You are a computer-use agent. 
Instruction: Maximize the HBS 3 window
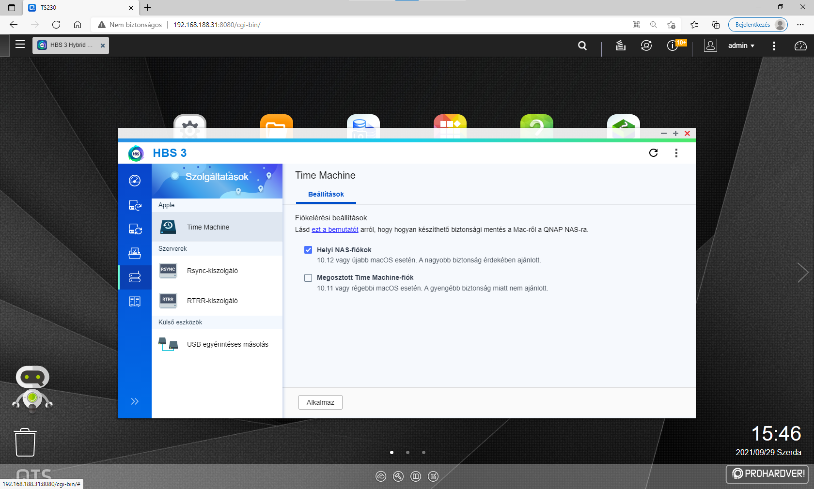click(x=675, y=133)
